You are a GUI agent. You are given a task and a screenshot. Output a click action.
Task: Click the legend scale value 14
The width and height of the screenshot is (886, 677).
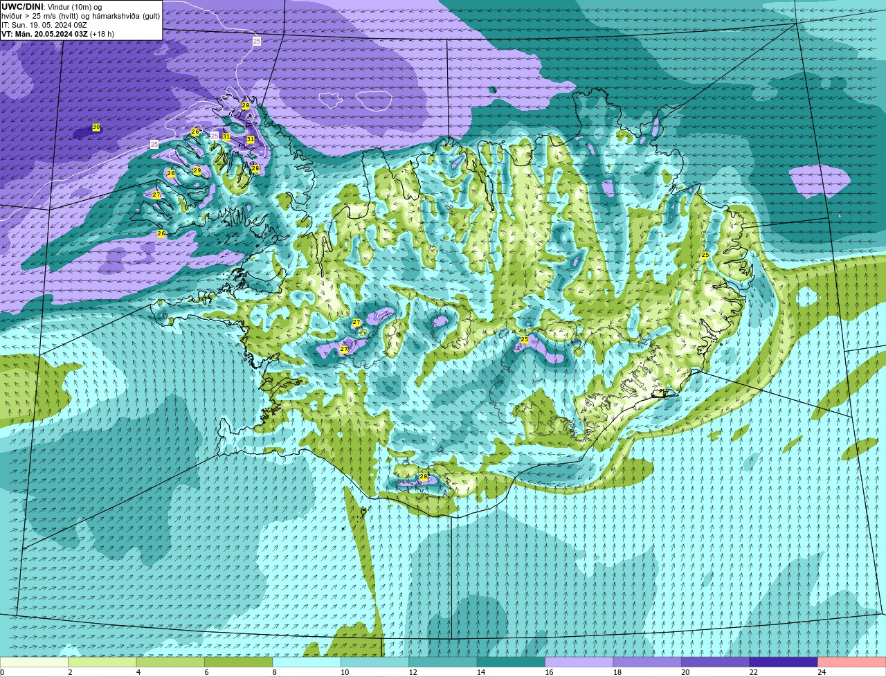pyautogui.click(x=481, y=672)
